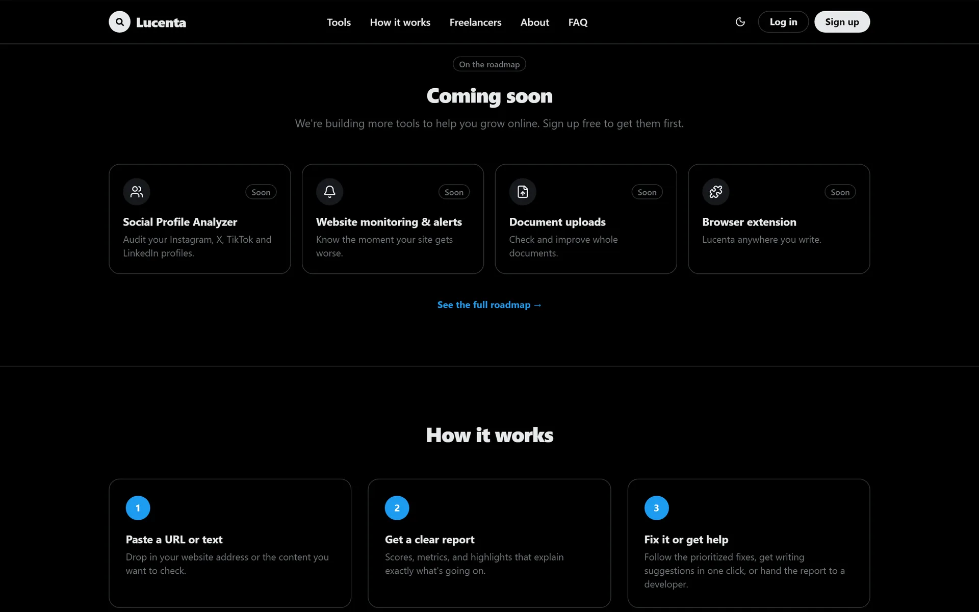979x612 pixels.
Task: Click the Lucenta brand name
Action: [161, 22]
